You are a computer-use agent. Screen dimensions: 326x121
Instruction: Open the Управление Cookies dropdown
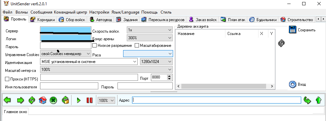[66, 53]
